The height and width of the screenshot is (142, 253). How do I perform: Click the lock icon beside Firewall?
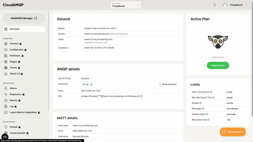(x=20, y=127)
